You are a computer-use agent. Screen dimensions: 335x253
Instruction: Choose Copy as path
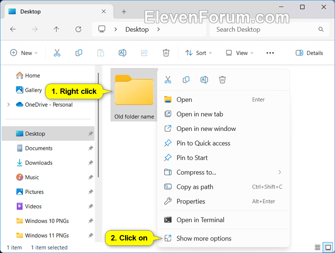point(224,187)
